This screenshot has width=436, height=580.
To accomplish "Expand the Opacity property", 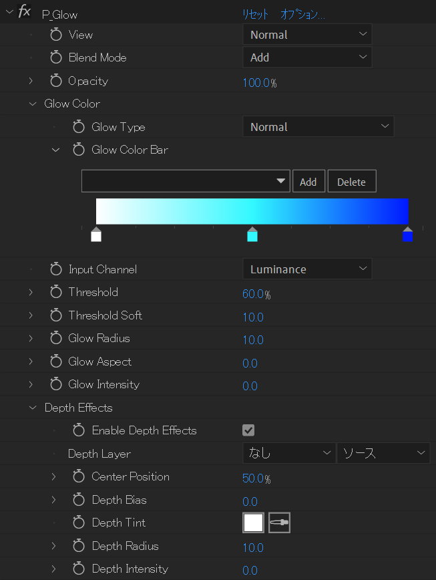I will (x=31, y=81).
